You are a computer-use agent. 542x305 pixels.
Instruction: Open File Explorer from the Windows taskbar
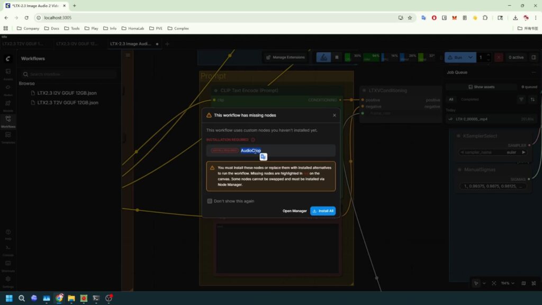click(x=71, y=298)
